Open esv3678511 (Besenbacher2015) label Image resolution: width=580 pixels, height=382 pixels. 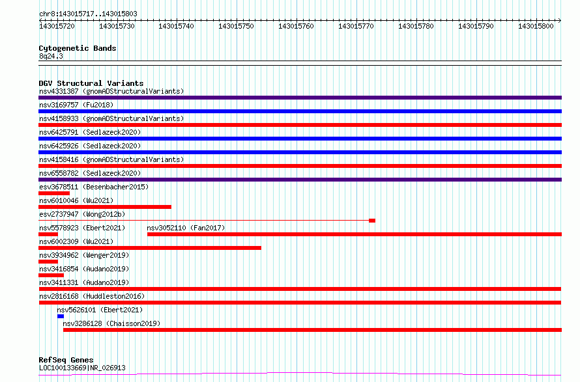coord(94,187)
